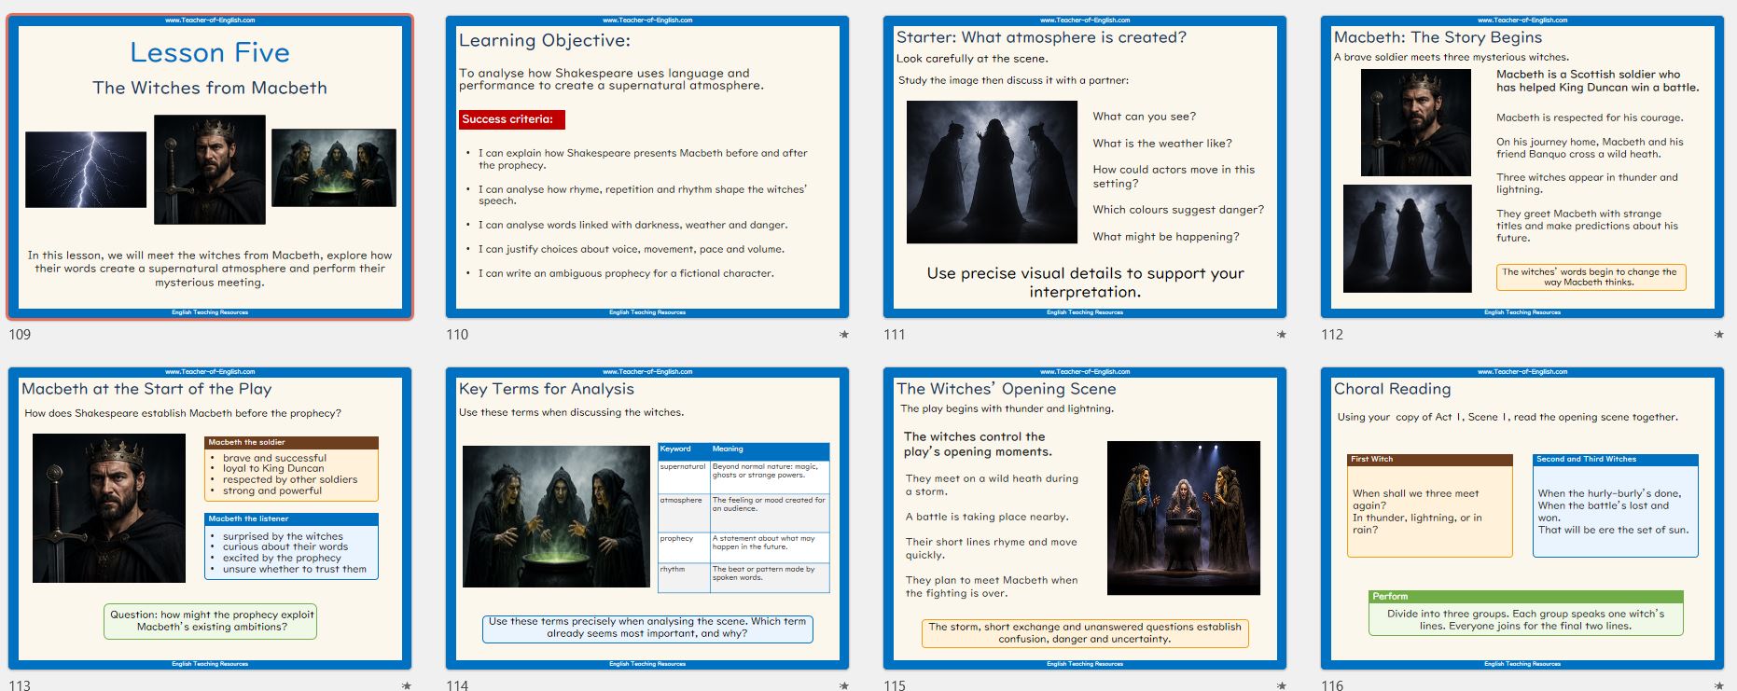Select the Witches' Opening Scene slide
This screenshot has width=1737, height=691.
[x=1085, y=518]
